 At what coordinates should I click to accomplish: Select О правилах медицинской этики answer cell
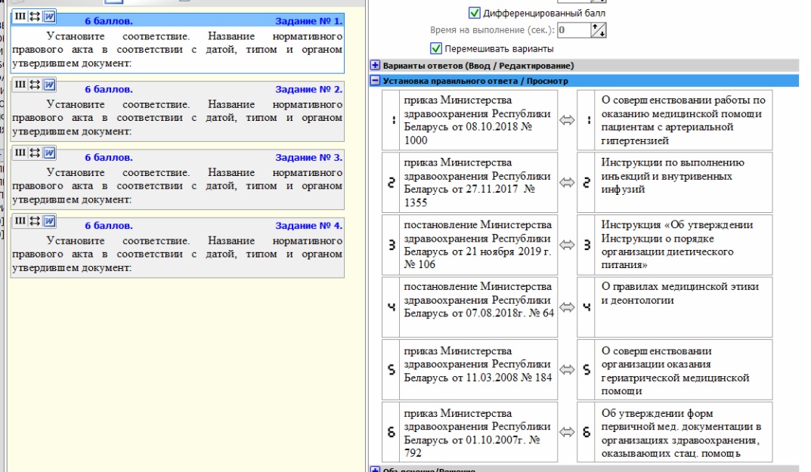pos(683,307)
